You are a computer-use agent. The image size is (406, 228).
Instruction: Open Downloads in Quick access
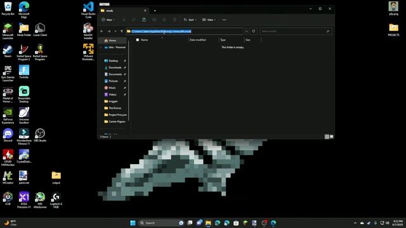tap(115, 68)
